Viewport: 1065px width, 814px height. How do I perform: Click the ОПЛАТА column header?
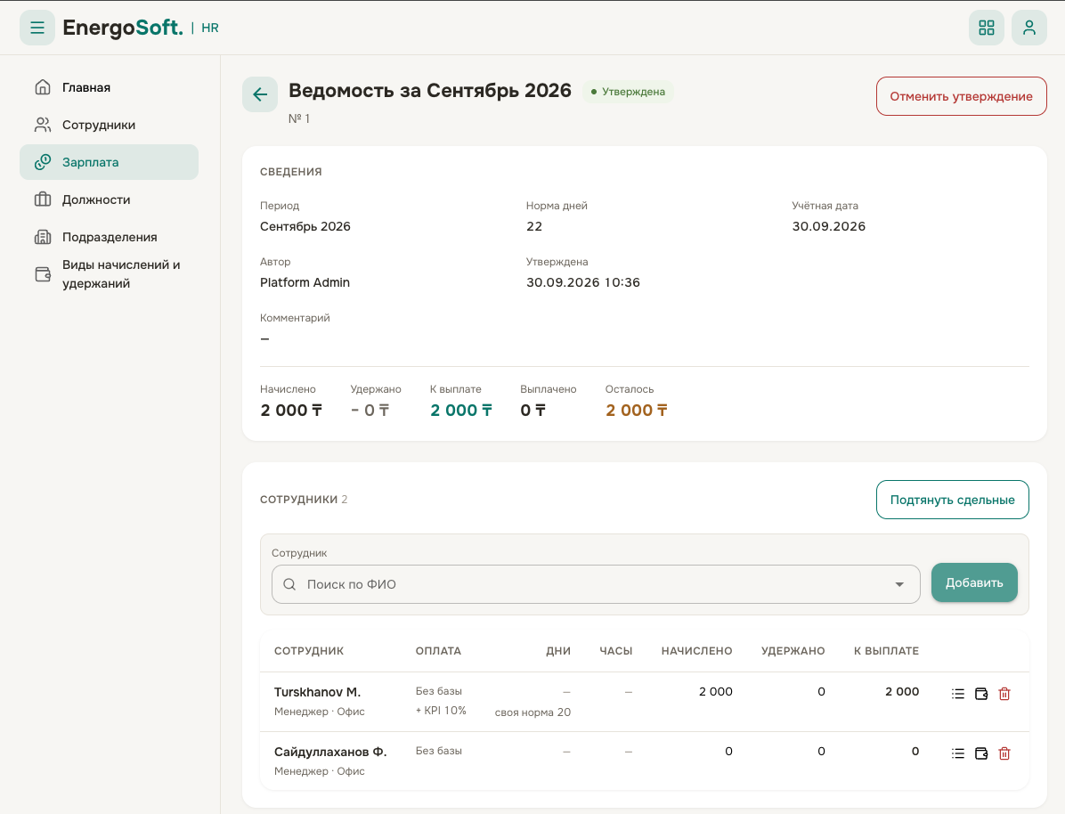coord(438,651)
